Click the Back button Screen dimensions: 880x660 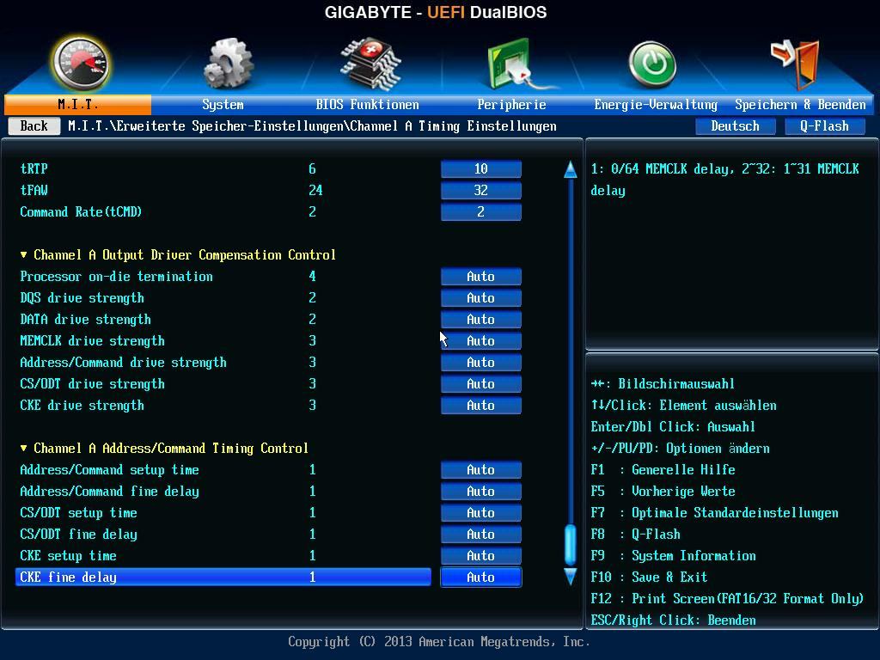[34, 125]
